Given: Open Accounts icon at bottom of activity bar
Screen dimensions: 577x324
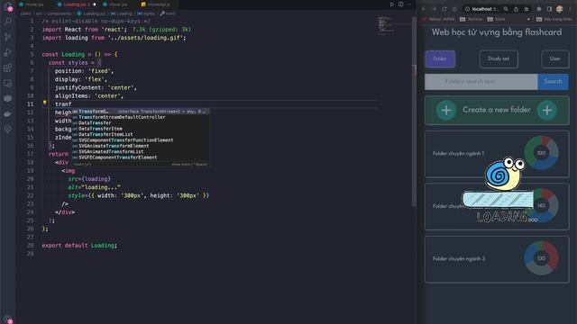Looking at the screenshot, I should 8,319.
